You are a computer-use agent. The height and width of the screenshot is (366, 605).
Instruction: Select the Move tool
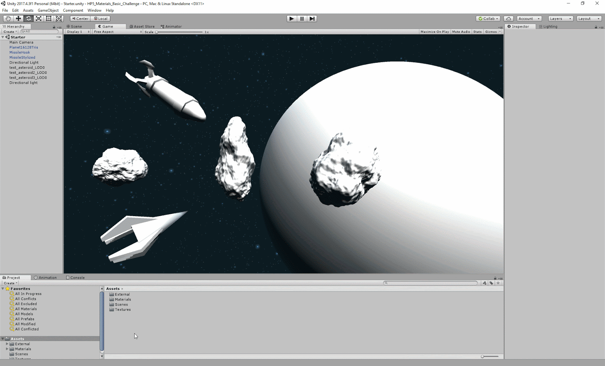[x=18, y=19]
